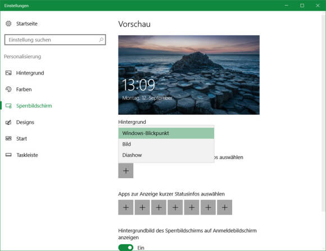Click the Startseite gear icon
Screen dimensions: 326x251
pyautogui.click(x=8, y=24)
